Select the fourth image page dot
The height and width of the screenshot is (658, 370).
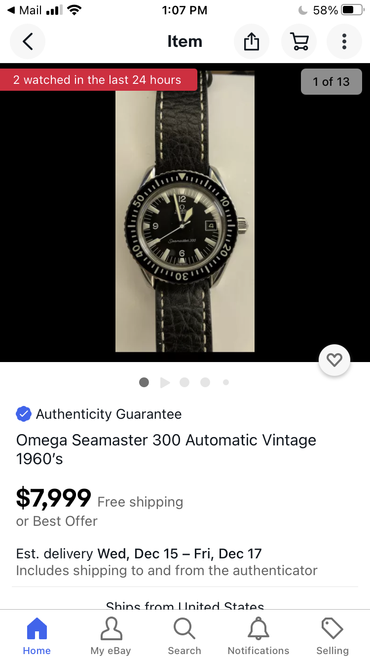pyautogui.click(x=205, y=382)
